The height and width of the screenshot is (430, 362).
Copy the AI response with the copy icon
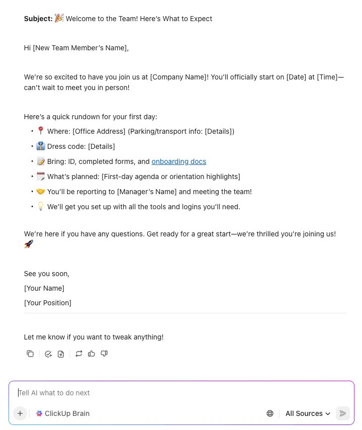click(x=30, y=354)
